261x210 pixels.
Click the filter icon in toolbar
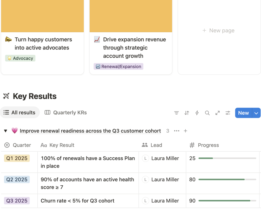coord(176,113)
